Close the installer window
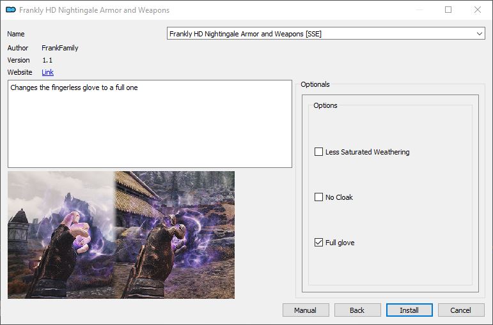This screenshot has height=325, width=493. [478, 10]
